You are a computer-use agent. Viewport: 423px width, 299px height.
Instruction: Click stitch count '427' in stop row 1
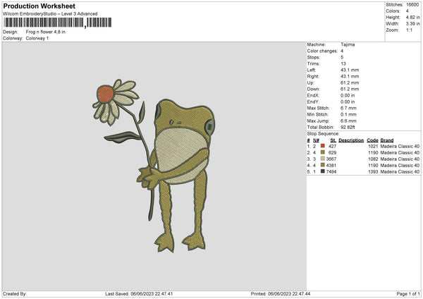[332, 146]
